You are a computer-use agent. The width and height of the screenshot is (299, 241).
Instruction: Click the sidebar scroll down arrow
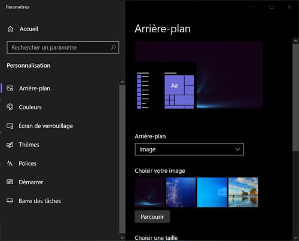tap(122, 237)
